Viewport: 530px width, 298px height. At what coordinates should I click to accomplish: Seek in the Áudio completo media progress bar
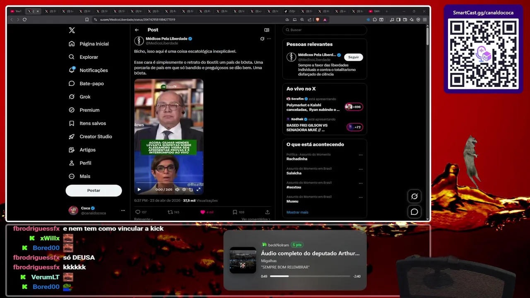coord(310,276)
